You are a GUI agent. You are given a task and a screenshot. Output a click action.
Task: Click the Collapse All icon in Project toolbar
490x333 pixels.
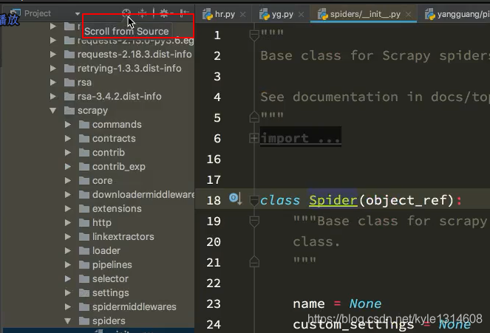click(x=142, y=13)
